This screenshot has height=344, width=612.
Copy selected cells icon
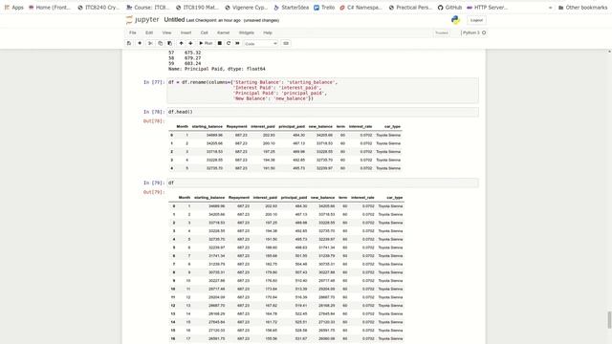(x=160, y=43)
